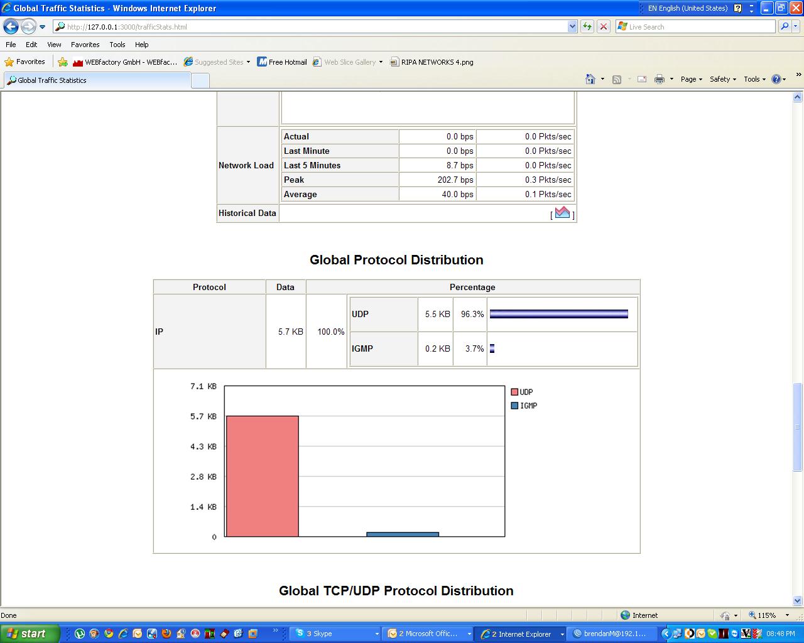Switch to brendanM@192.1 taskbar window

613,634
